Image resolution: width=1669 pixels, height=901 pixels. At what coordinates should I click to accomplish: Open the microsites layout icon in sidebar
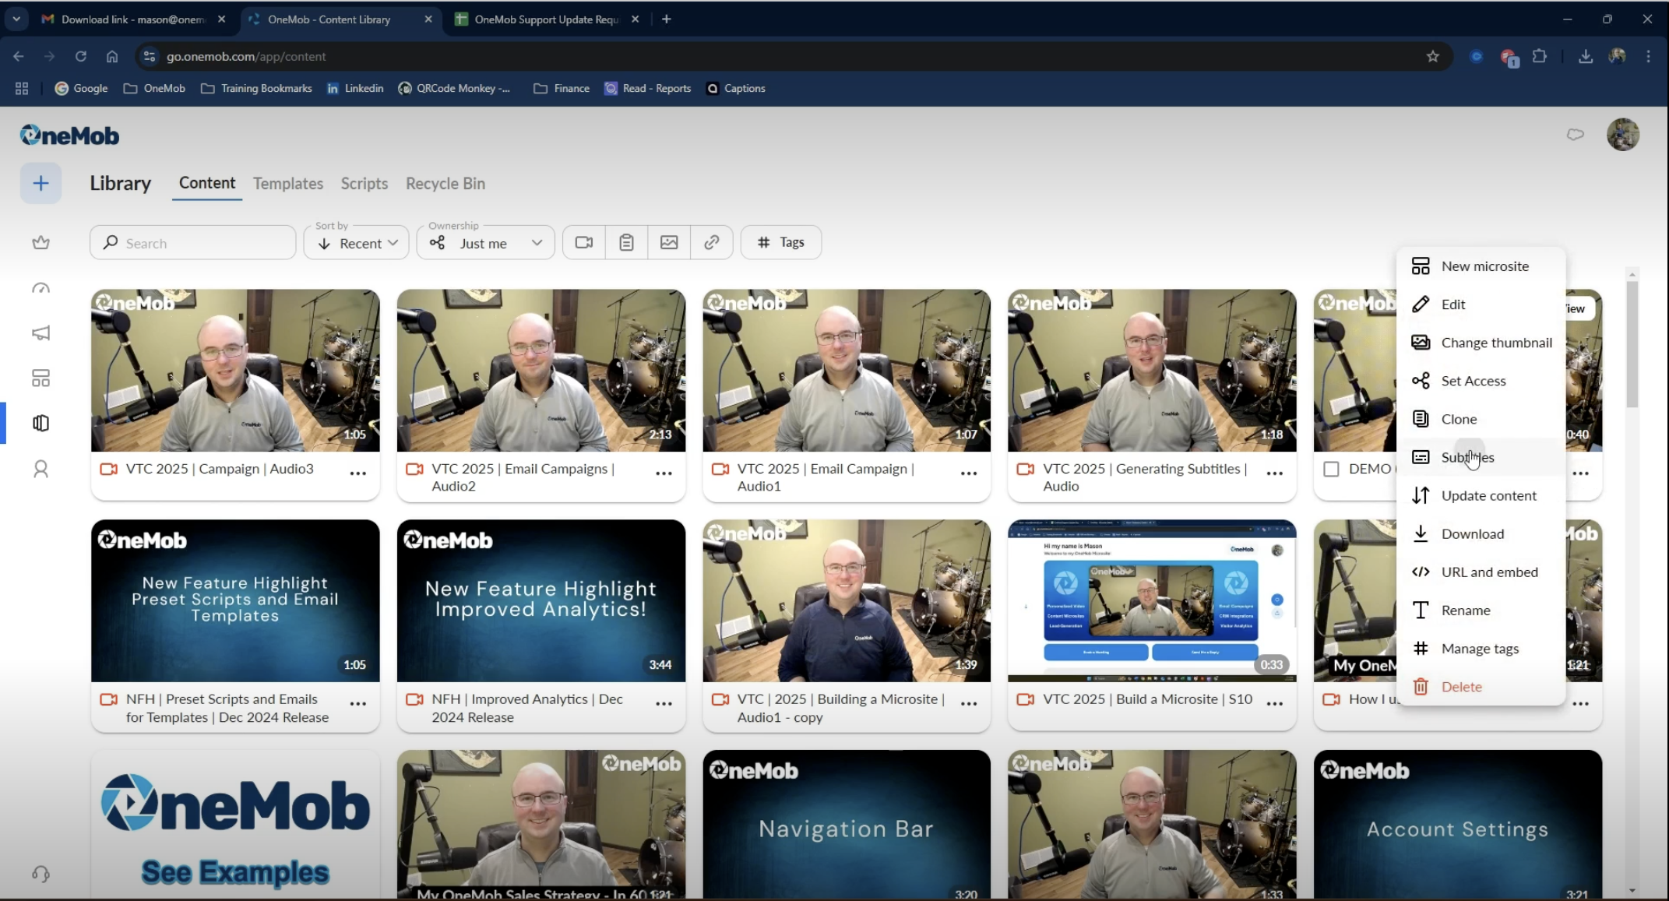tap(40, 378)
